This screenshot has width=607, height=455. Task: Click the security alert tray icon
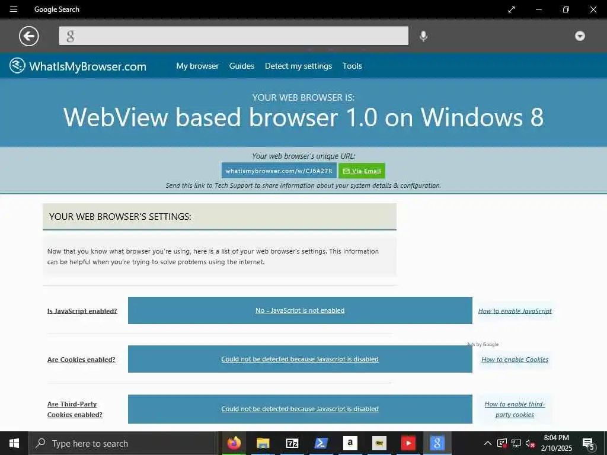point(502,443)
